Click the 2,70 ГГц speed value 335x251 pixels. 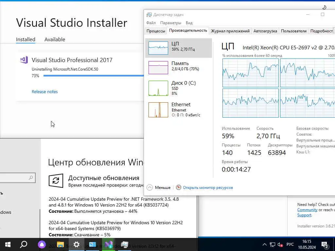tap(268, 136)
